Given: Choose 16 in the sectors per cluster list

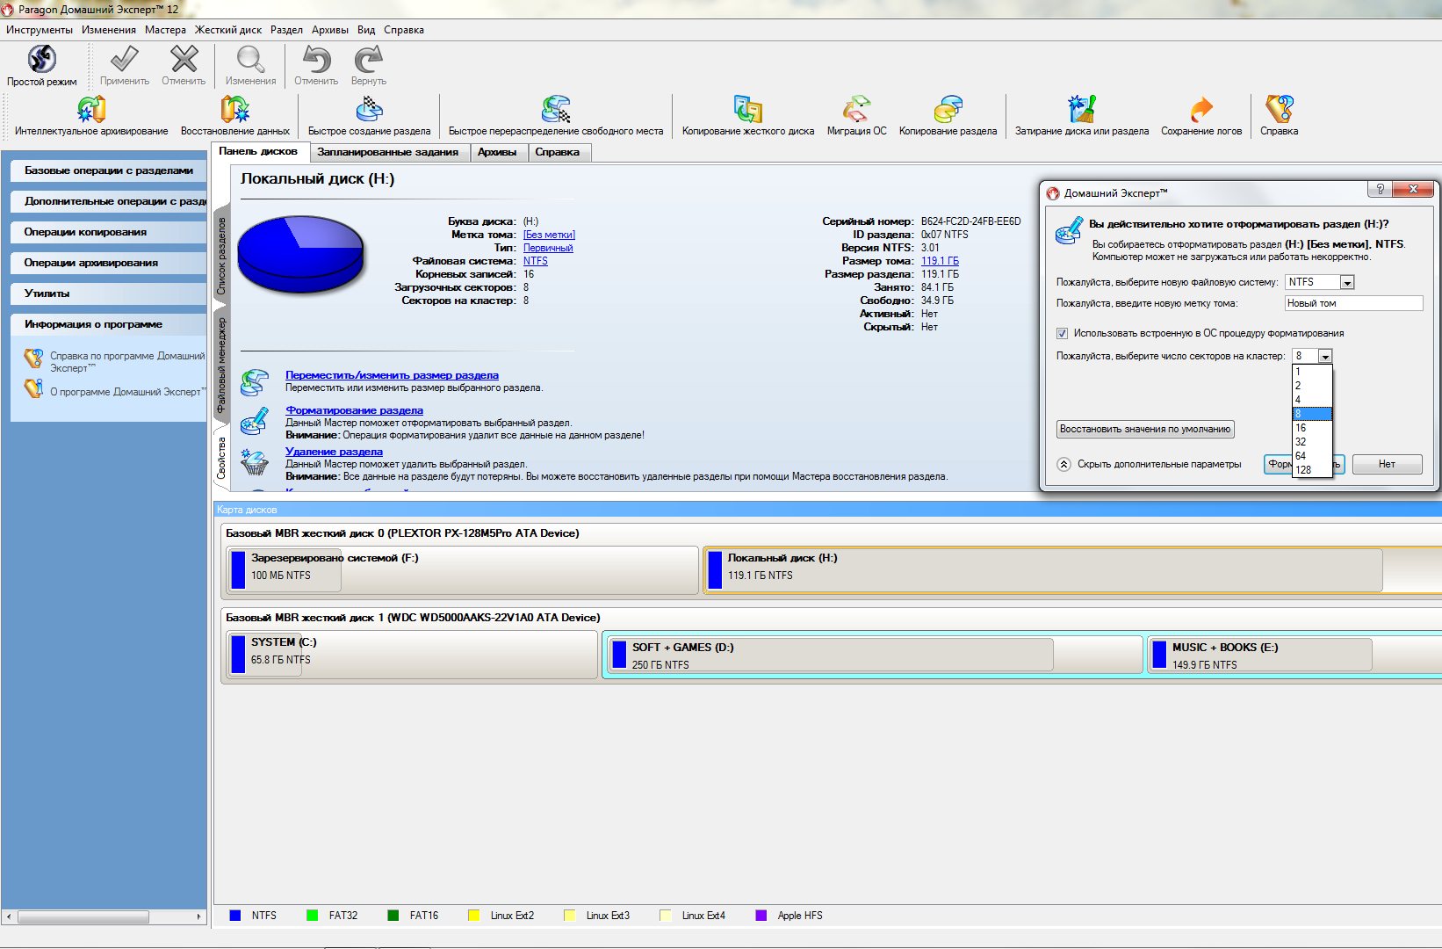Looking at the screenshot, I should [x=1313, y=428].
